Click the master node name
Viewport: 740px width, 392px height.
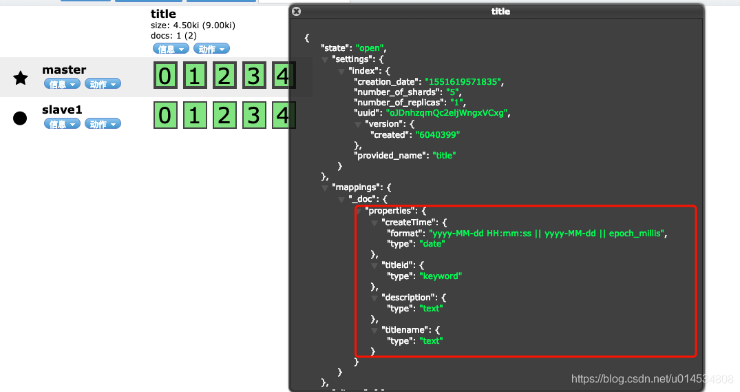[x=64, y=70]
